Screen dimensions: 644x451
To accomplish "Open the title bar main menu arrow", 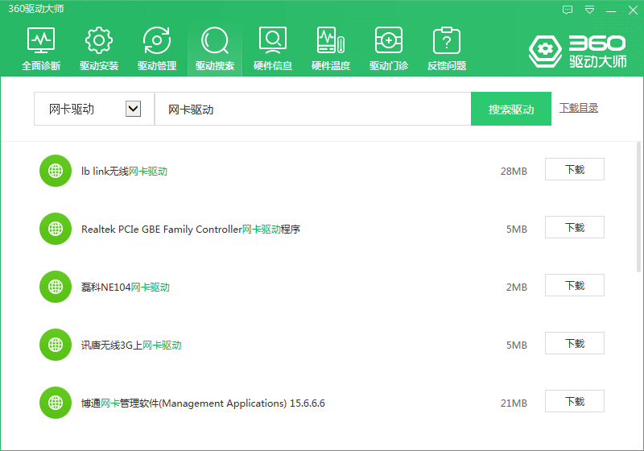I will pos(590,10).
